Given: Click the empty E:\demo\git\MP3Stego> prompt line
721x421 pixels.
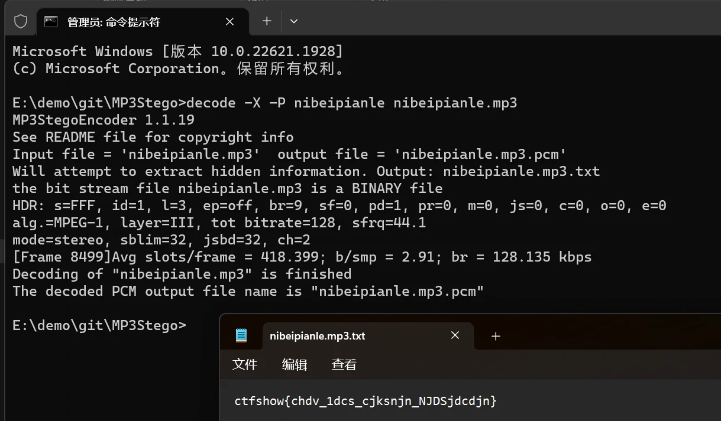Looking at the screenshot, I should tap(99, 325).
